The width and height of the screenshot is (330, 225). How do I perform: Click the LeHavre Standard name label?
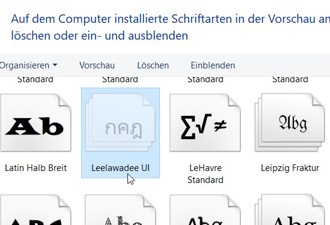(206, 174)
